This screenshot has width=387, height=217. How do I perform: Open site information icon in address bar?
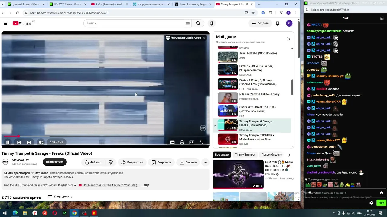coord(26,13)
